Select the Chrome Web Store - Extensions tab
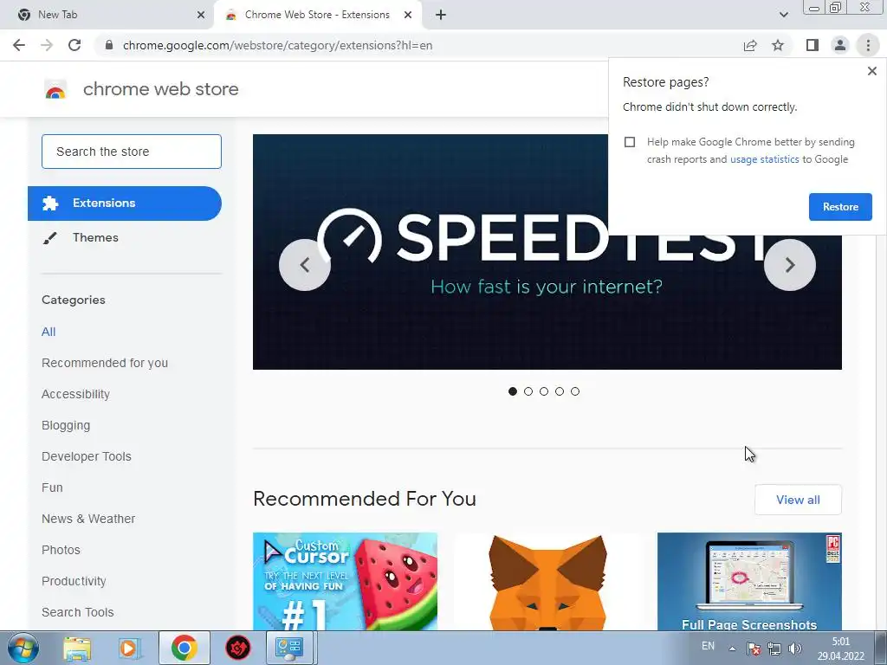Screen dimensions: 887x665 tap(317, 15)
